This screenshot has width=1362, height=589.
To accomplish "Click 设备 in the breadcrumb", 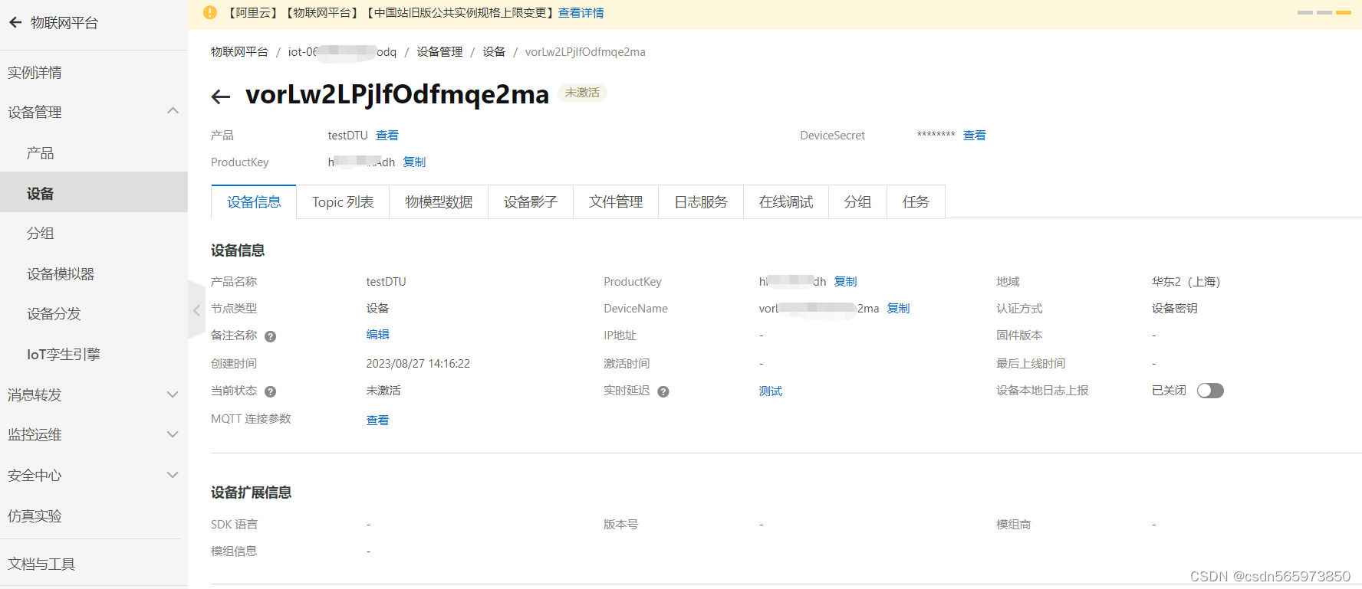I will (x=494, y=52).
